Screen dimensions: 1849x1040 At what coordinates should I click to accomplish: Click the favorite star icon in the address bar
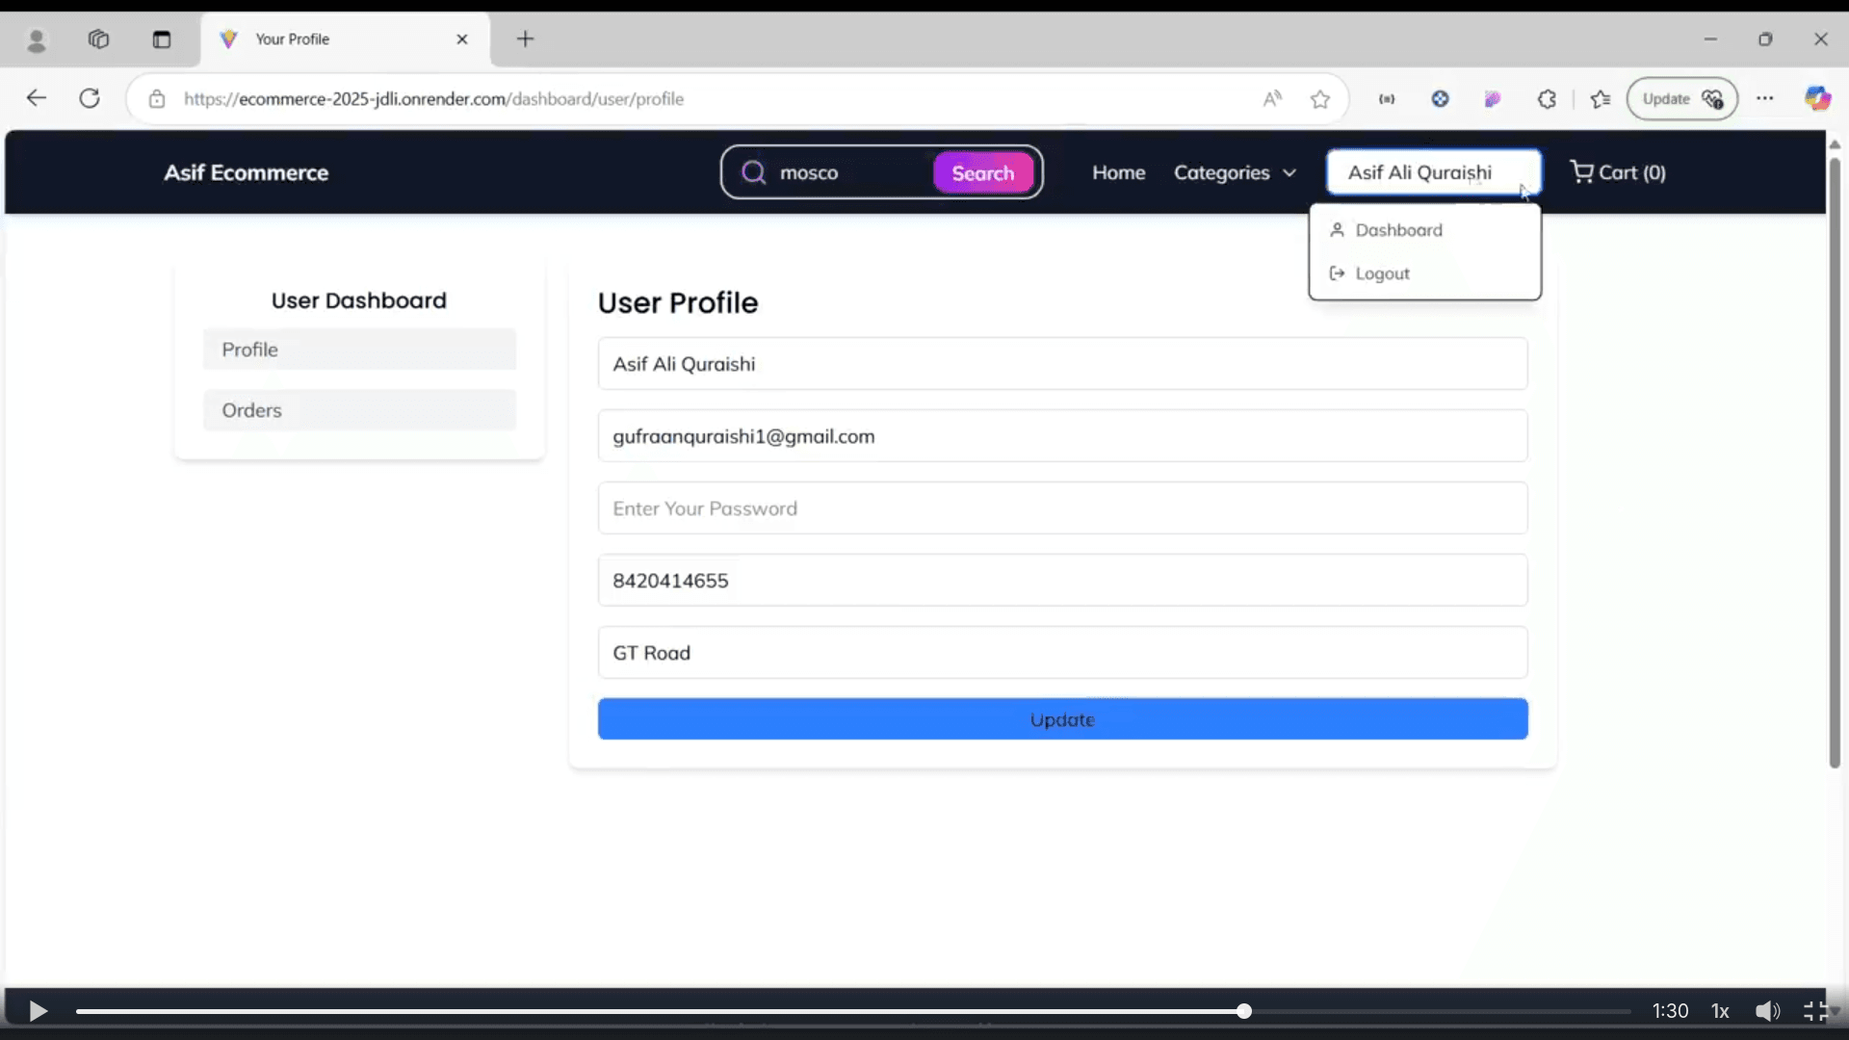(x=1320, y=98)
